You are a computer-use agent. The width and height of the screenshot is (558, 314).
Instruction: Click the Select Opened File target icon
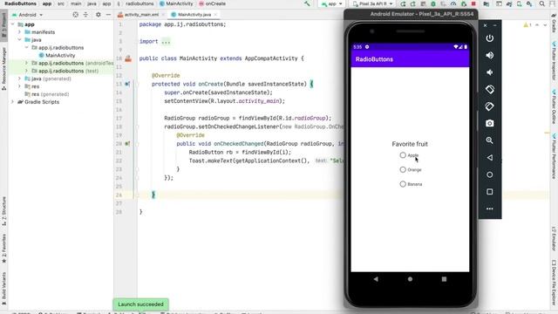tap(76, 15)
